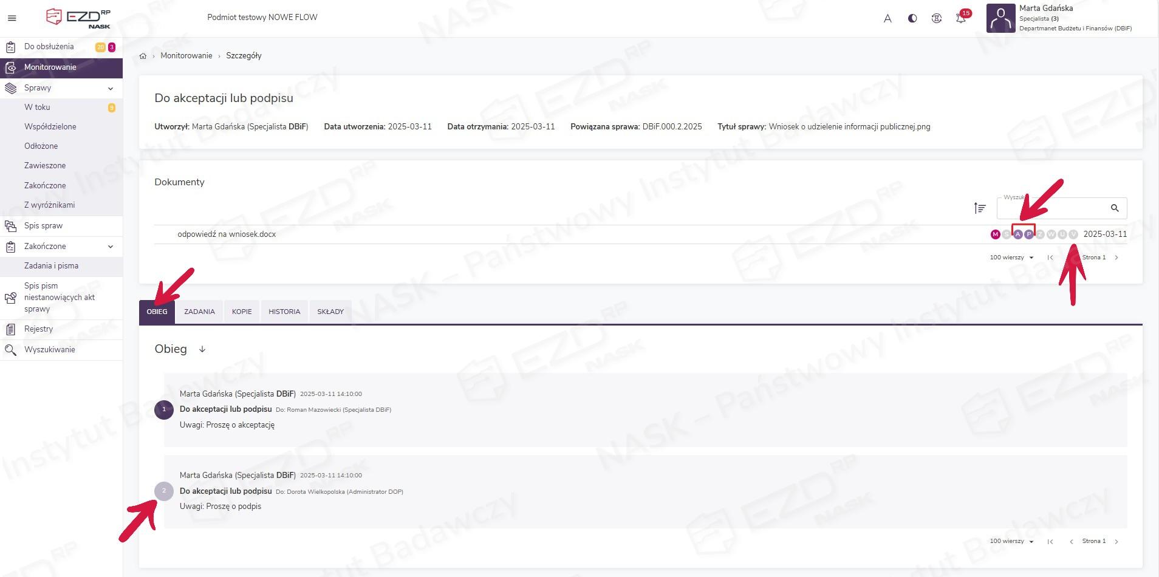The height and width of the screenshot is (577, 1159).
Task: Click the font size 'A' icon
Action: coord(887,18)
